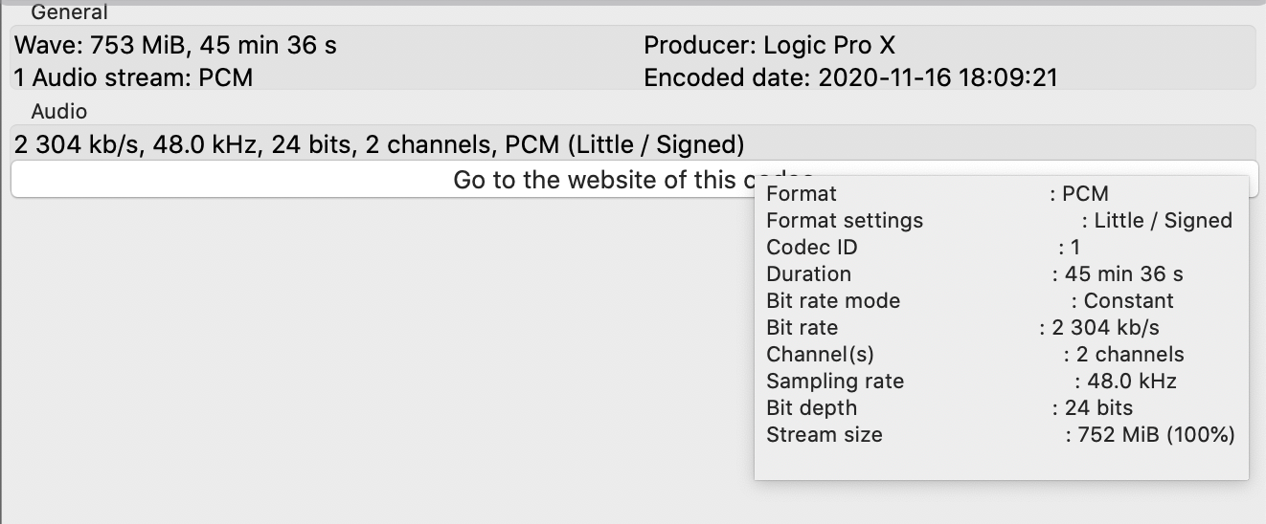Select the Constant bit rate mode value
This screenshot has height=524, width=1266.
pyautogui.click(x=1128, y=301)
